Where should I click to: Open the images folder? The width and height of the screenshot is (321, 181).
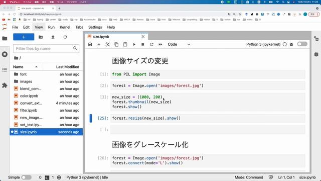46,81
